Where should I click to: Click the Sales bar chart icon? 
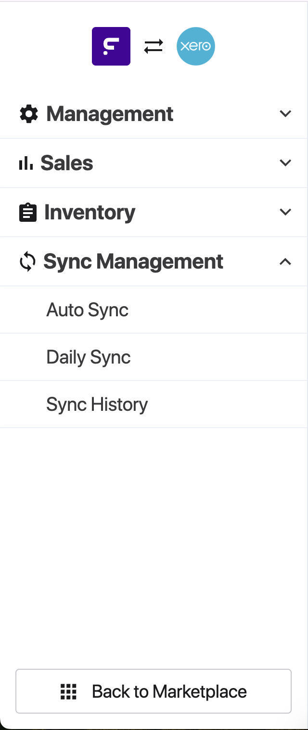click(x=26, y=163)
